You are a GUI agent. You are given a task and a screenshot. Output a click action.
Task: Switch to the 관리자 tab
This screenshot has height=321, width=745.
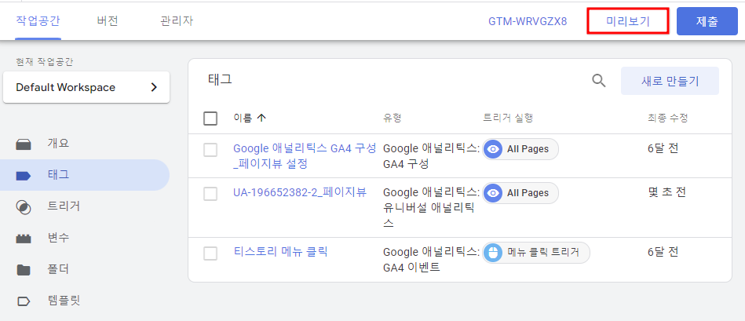click(177, 21)
